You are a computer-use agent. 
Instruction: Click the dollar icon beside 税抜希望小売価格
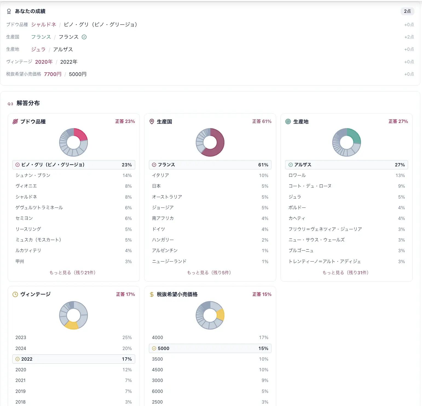coord(152,294)
